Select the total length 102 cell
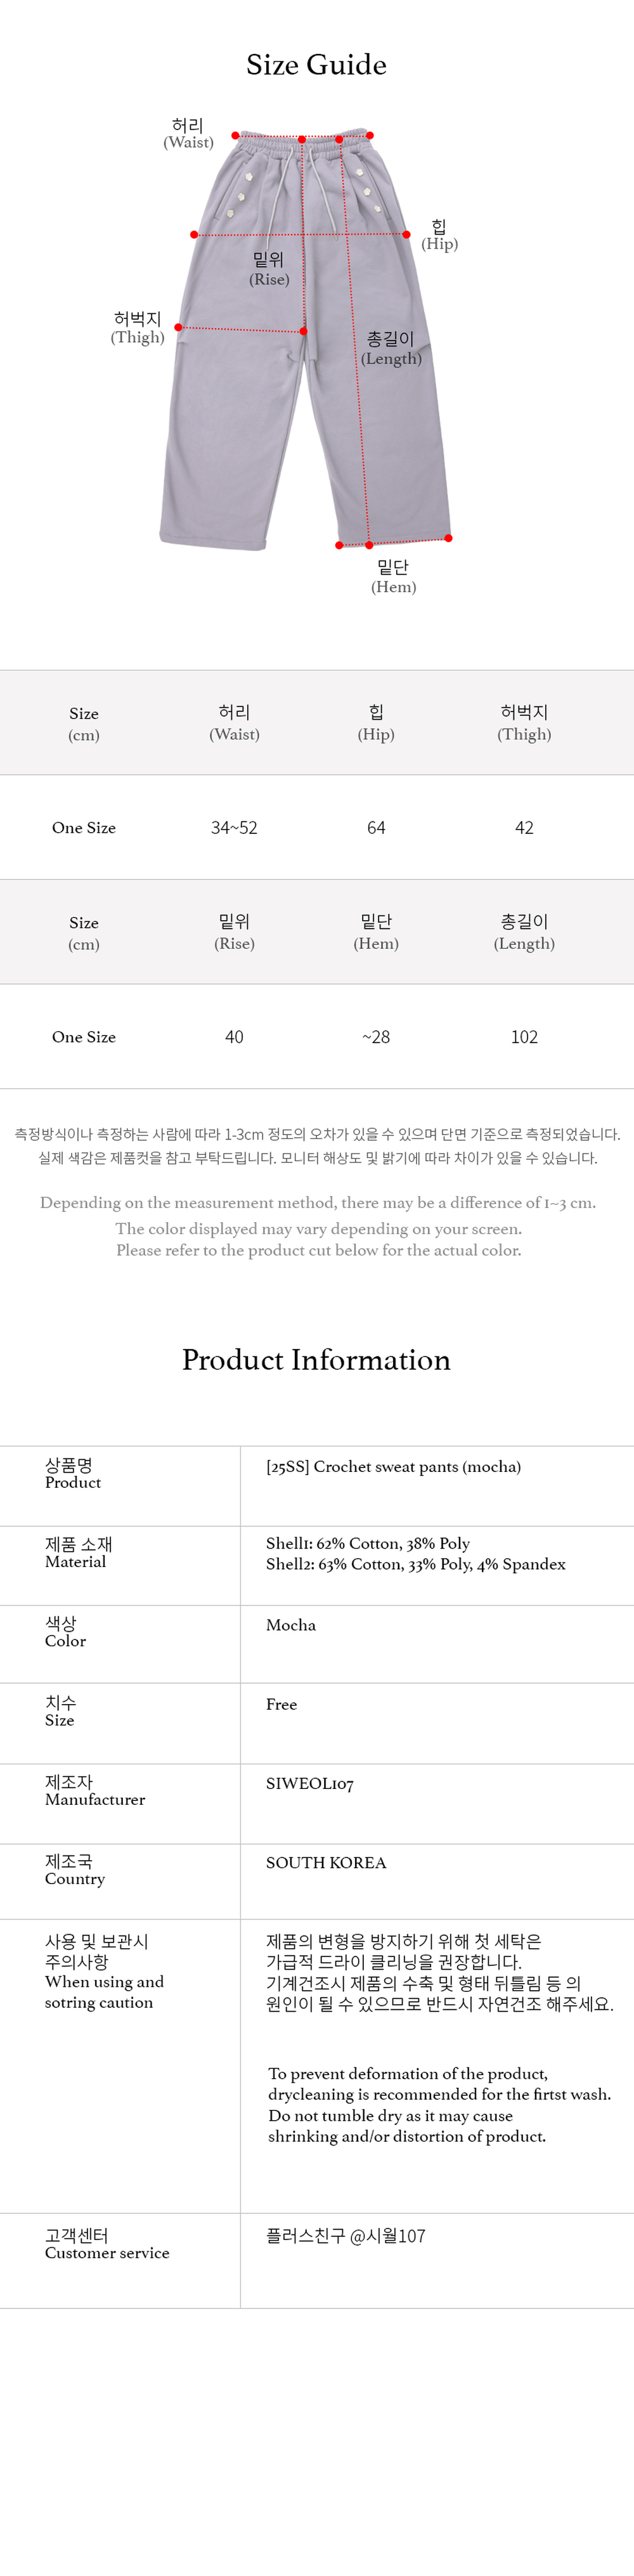Screen dimensions: 634x2576 coord(524,1037)
